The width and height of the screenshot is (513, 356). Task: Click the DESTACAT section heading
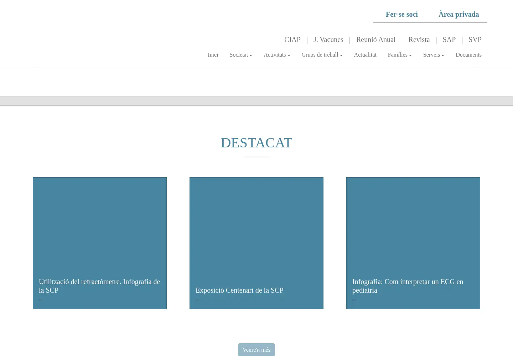(256, 143)
